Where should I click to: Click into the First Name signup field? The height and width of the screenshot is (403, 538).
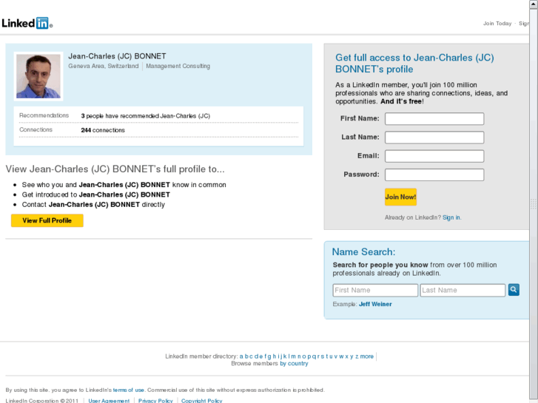coord(434,118)
